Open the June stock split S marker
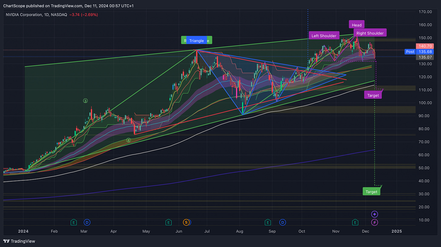Image resolution: width=441 pixels, height=247 pixels. pyautogui.click(x=187, y=222)
